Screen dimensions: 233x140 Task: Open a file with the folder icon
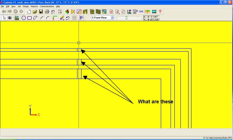35,12
